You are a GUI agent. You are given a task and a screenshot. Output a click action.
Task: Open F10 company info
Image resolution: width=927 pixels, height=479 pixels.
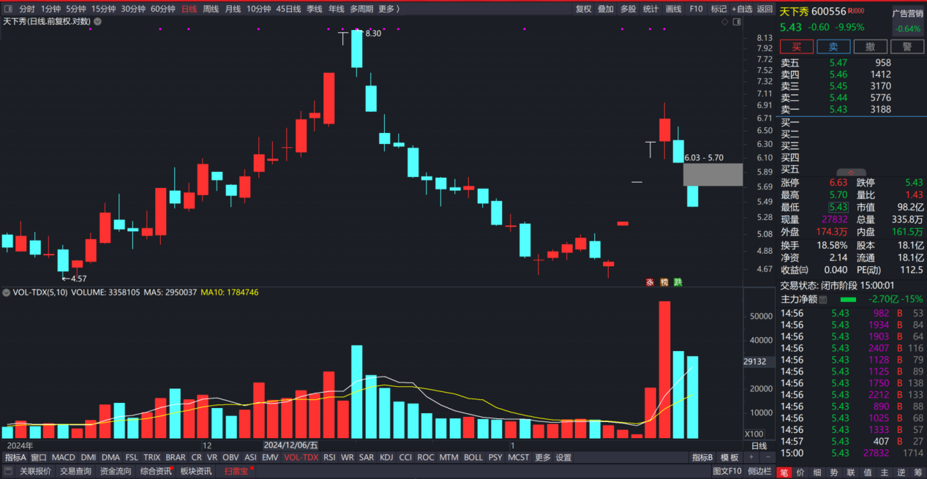click(x=696, y=9)
